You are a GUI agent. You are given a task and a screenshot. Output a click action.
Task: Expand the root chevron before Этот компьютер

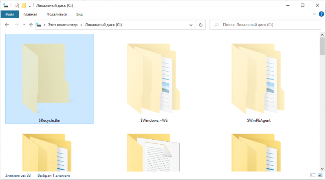(44, 25)
